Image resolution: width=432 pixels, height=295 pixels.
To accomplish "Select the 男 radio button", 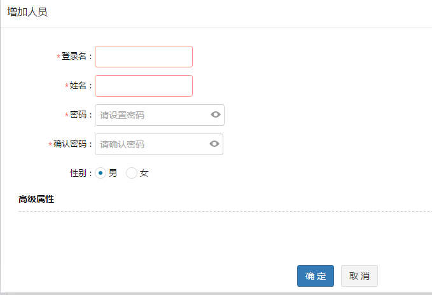I will point(101,173).
